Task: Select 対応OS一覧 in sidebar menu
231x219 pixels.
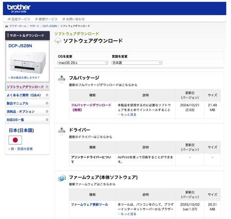Action: click(28, 120)
